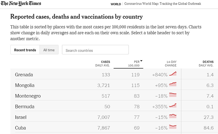
Task: Switch to the Recent trends view
Action: click(x=25, y=50)
